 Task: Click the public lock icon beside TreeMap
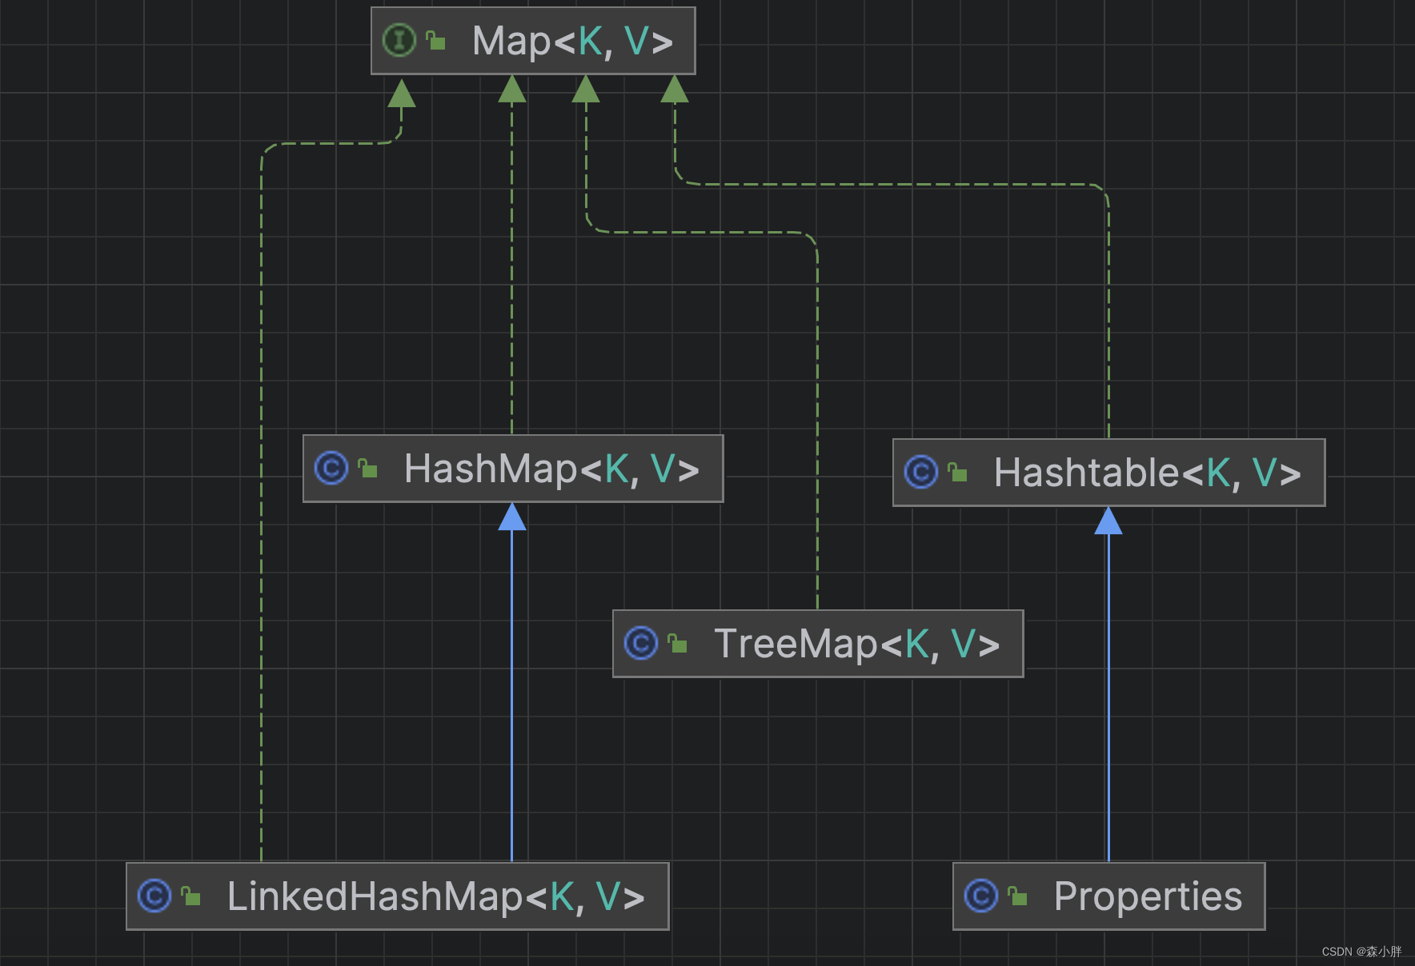pos(677,643)
